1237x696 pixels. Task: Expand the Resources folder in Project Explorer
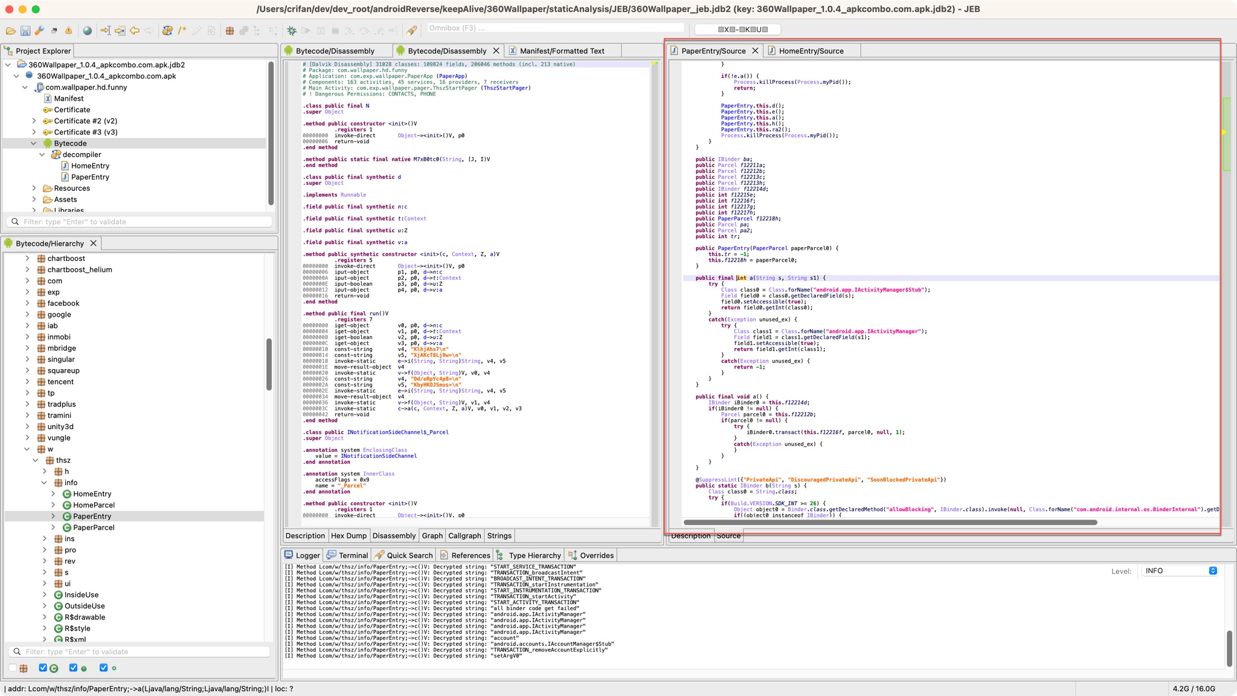pos(34,188)
